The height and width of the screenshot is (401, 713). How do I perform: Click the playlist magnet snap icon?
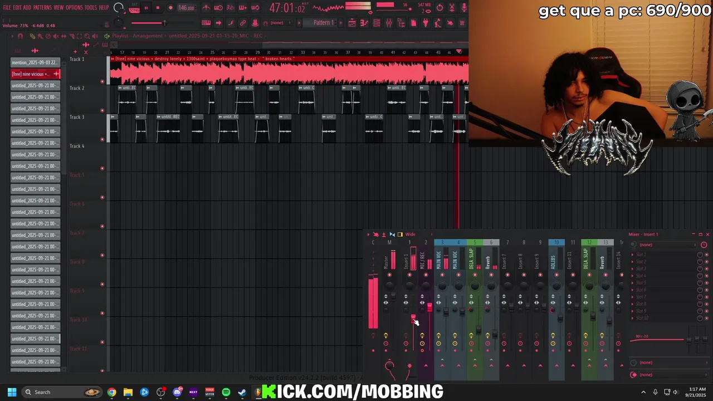click(x=21, y=36)
